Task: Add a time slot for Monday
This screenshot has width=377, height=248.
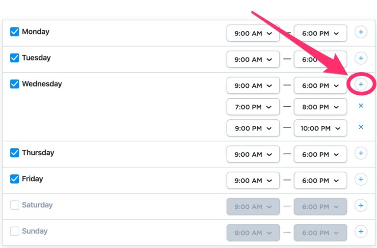Action: (361, 32)
